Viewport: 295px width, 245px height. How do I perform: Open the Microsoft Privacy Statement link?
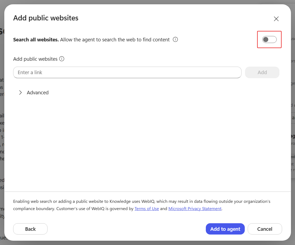[x=195, y=209]
